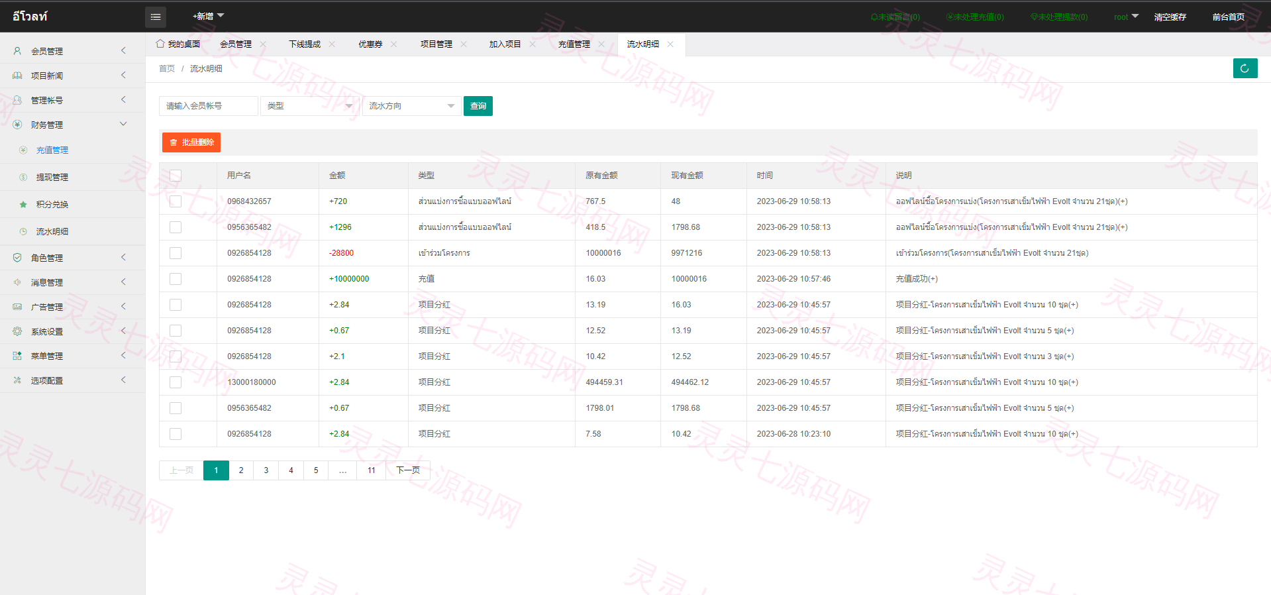Check the row for user 13000180000

[176, 382]
